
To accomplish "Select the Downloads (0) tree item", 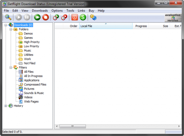I will pos(23,25).
